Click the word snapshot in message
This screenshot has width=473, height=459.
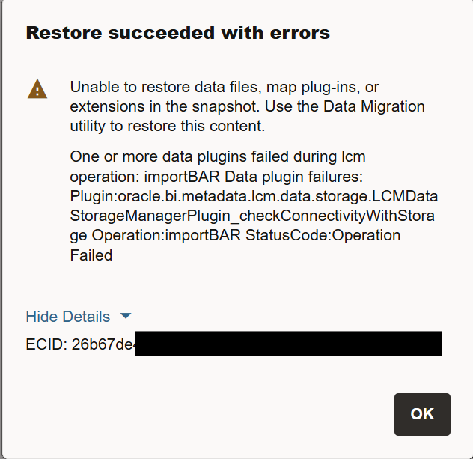point(225,106)
